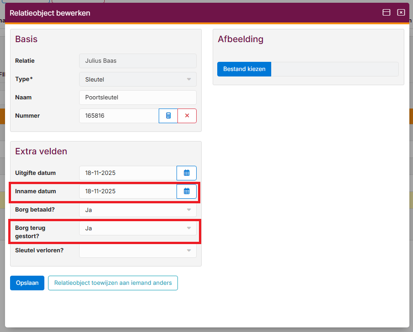The height and width of the screenshot is (332, 413).
Task: Click the Bestand kiezen button
Action: [x=244, y=69]
